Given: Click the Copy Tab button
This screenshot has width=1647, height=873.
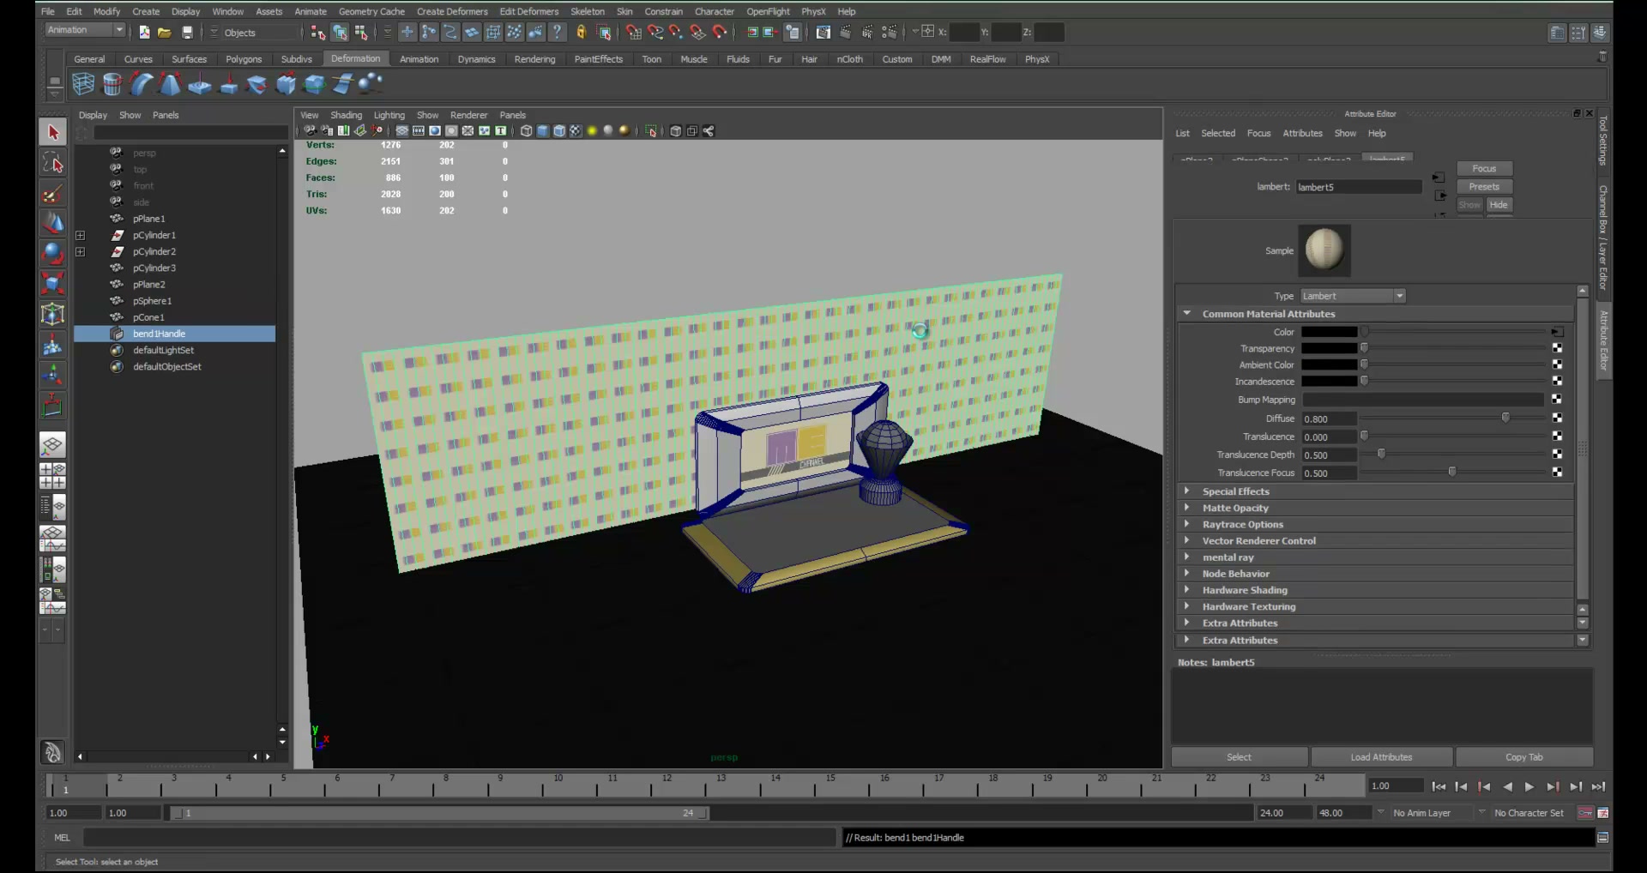Looking at the screenshot, I should (x=1523, y=757).
